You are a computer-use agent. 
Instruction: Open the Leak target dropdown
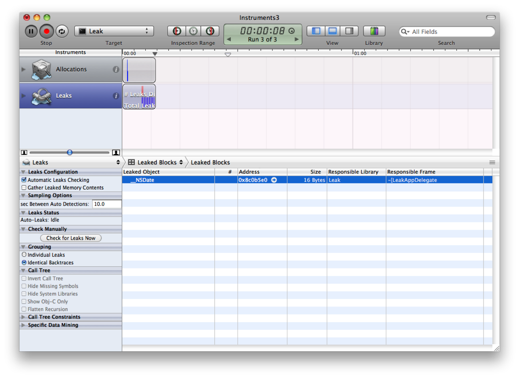click(114, 31)
